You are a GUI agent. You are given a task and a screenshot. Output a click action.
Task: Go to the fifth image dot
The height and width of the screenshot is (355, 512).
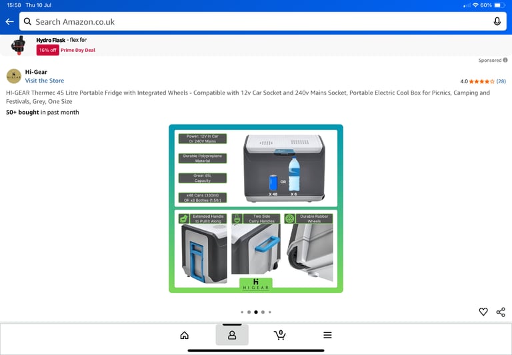[270, 312]
